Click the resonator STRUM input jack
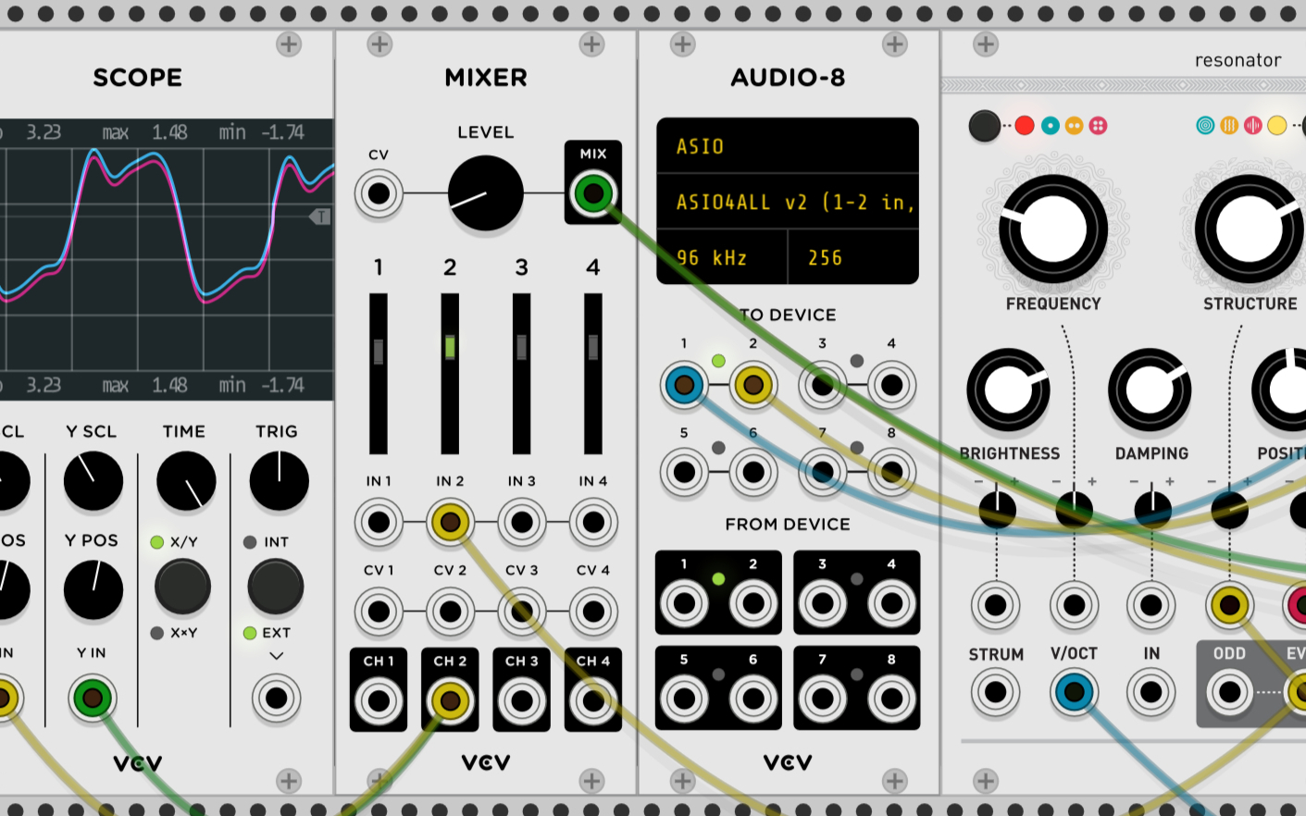The image size is (1306, 816). pos(996,692)
